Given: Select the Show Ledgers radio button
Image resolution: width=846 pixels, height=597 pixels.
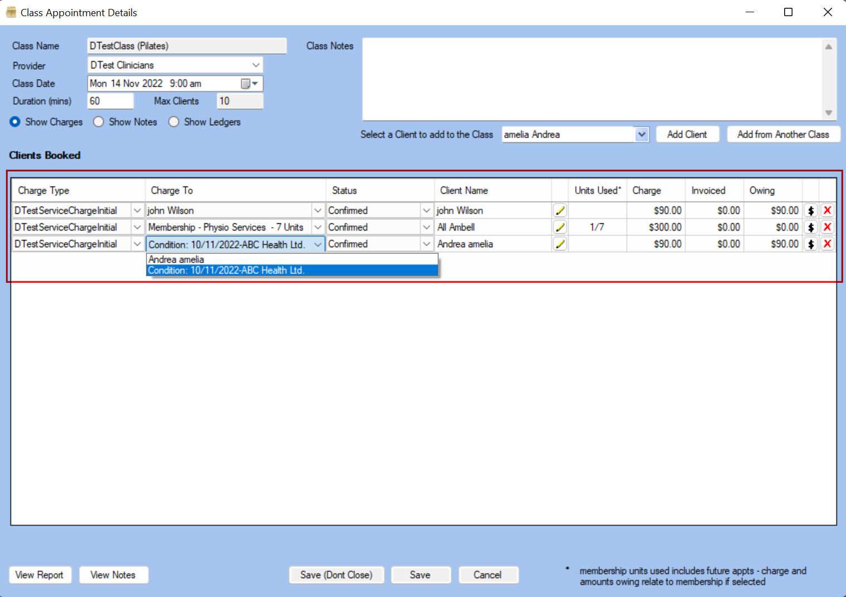Looking at the screenshot, I should pos(174,122).
